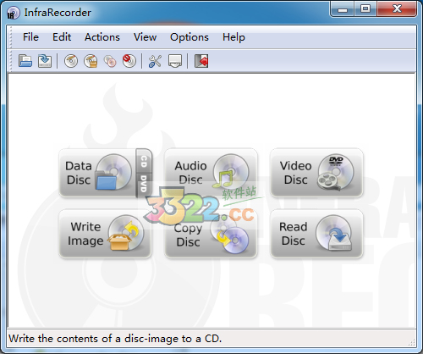
Task: Open the Actions menu
Action: click(102, 37)
